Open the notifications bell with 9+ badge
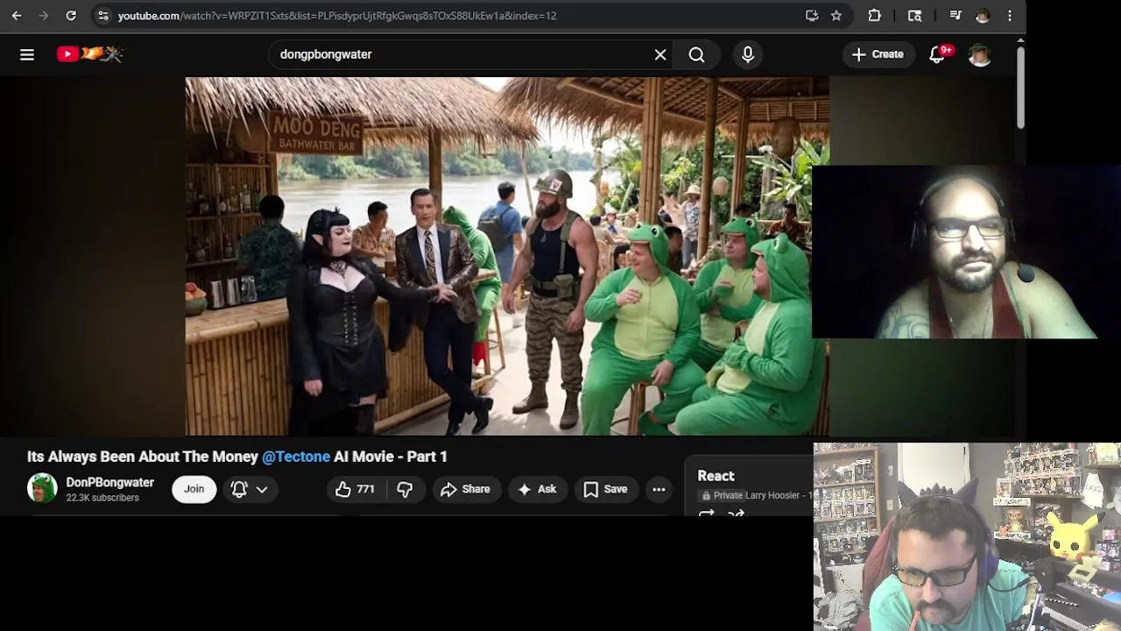 click(x=937, y=54)
